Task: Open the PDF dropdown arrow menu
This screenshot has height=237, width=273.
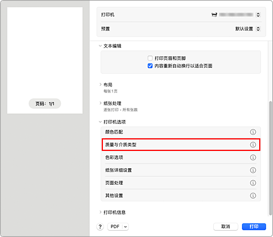Action: pyautogui.click(x=125, y=227)
